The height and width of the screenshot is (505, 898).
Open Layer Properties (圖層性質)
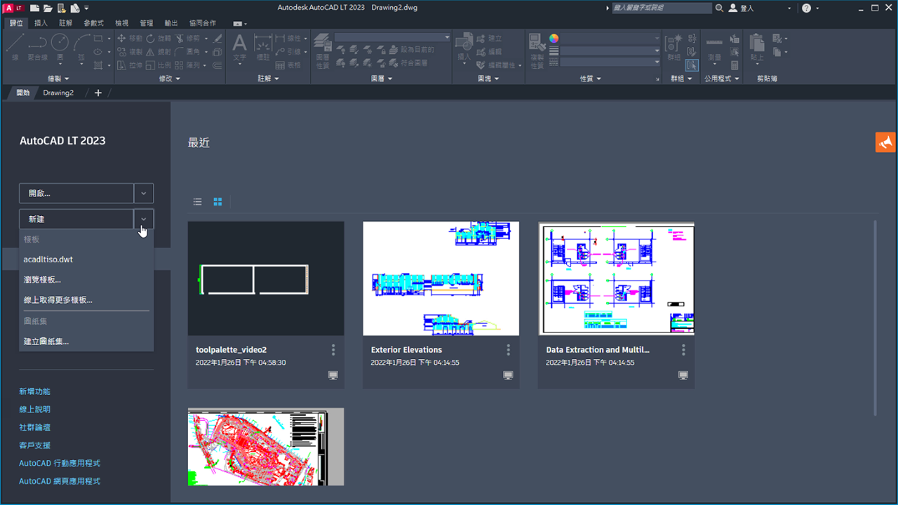click(323, 50)
